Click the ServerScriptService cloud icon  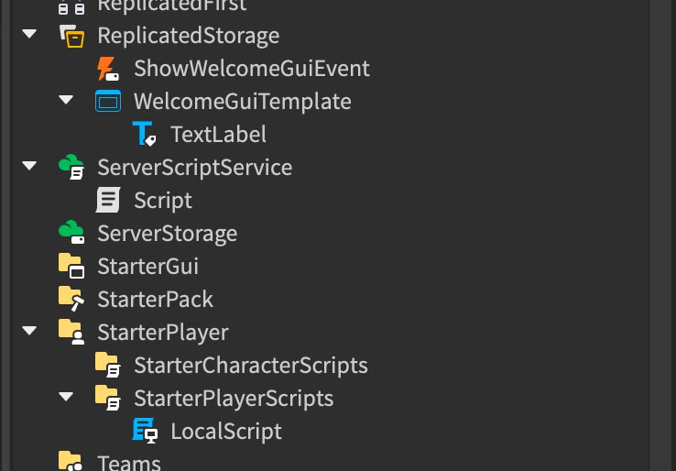coord(71,167)
